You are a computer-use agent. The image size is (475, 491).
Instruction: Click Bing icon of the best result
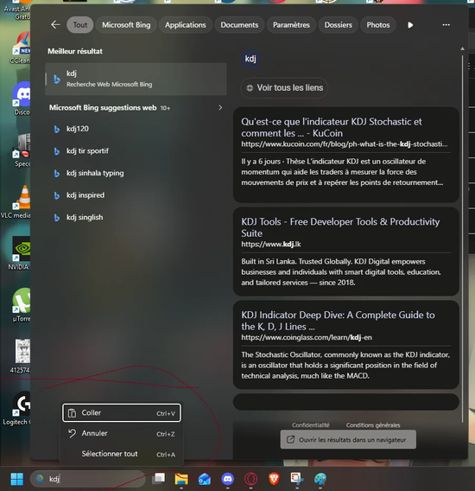tap(57, 79)
